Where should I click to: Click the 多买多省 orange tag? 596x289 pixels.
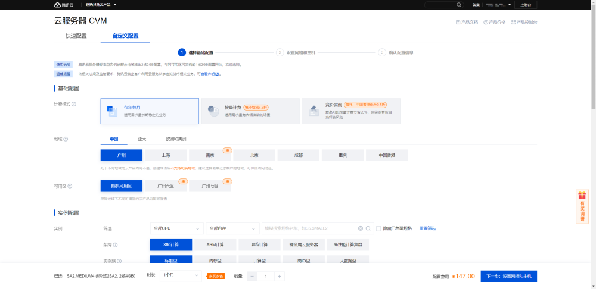tap(216, 276)
